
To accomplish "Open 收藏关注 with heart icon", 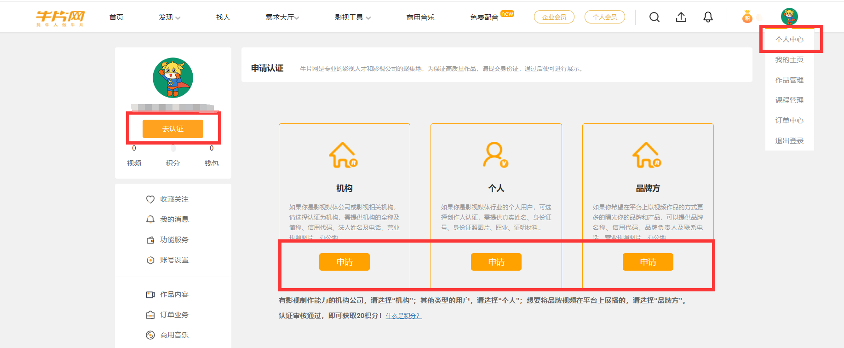I will click(167, 199).
